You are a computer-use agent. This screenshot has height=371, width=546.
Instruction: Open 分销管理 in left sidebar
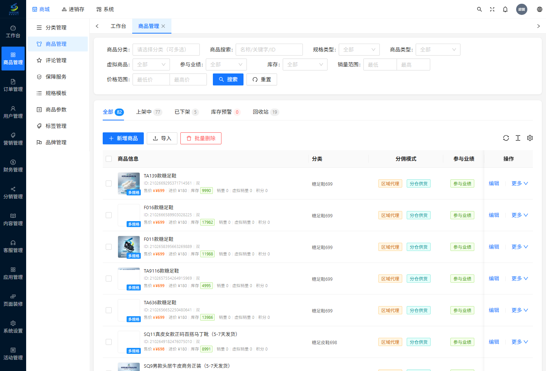point(13,193)
